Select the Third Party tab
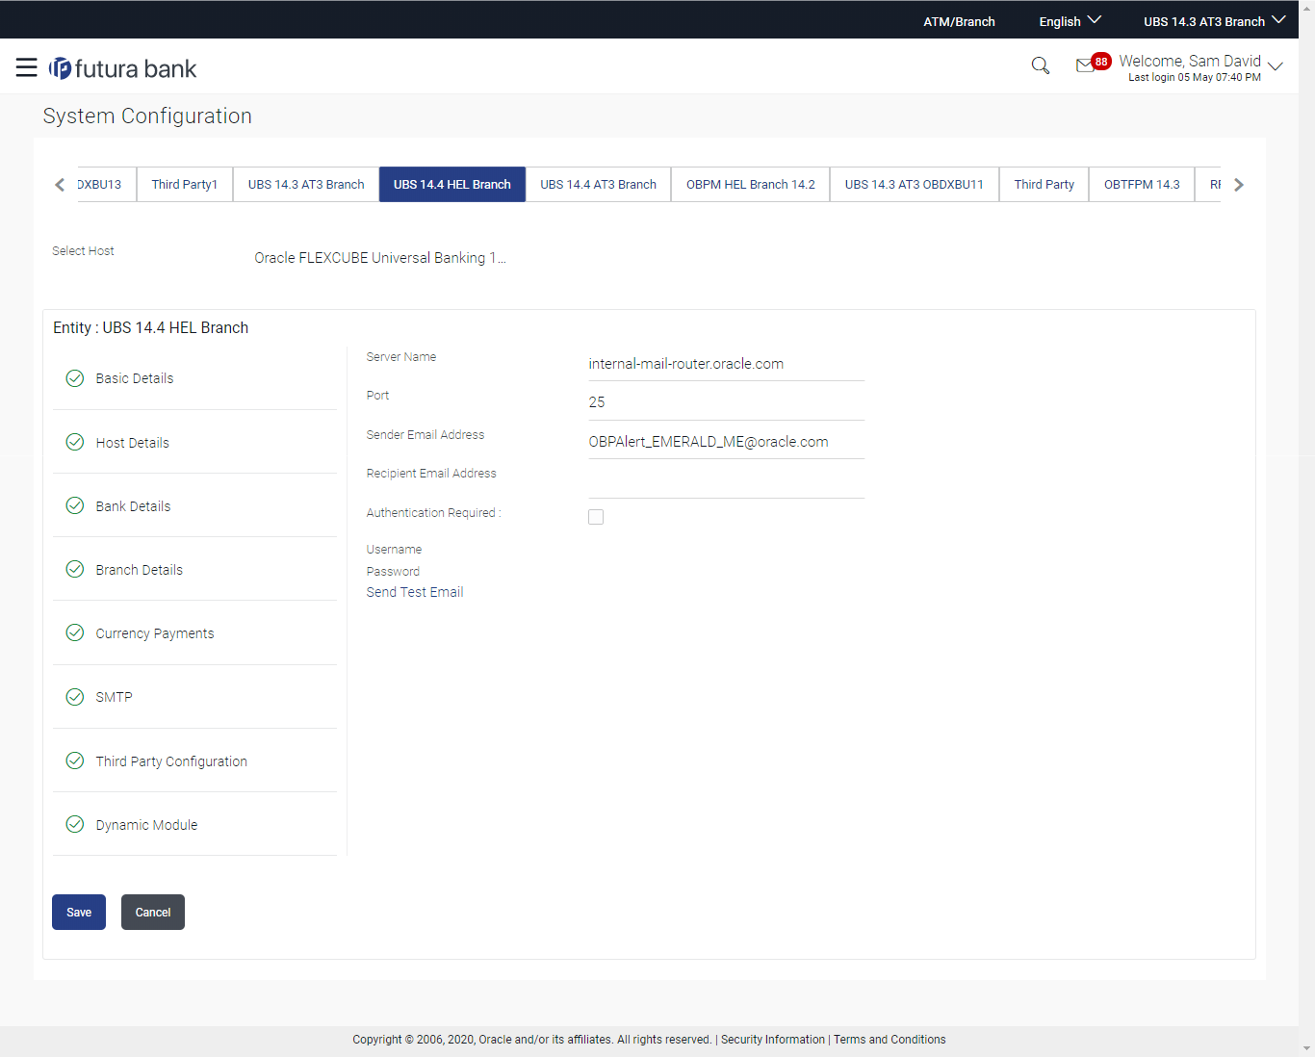Screen dimensions: 1315x1057 pos(1044,184)
